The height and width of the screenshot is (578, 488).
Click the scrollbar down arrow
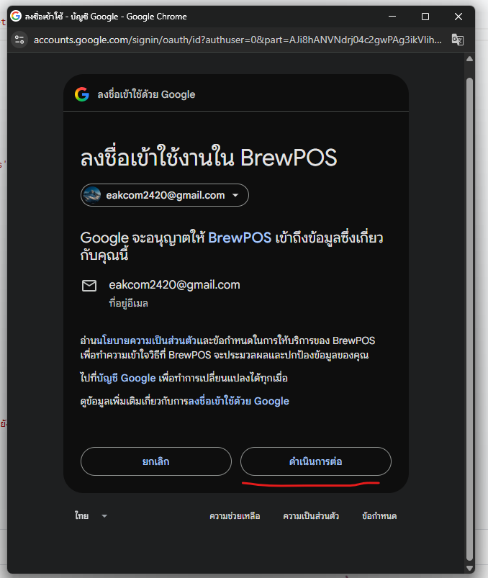pyautogui.click(x=469, y=568)
